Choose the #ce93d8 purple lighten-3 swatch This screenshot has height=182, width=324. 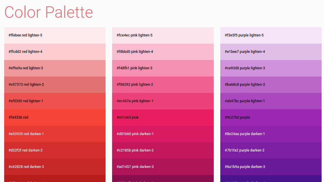(271, 68)
